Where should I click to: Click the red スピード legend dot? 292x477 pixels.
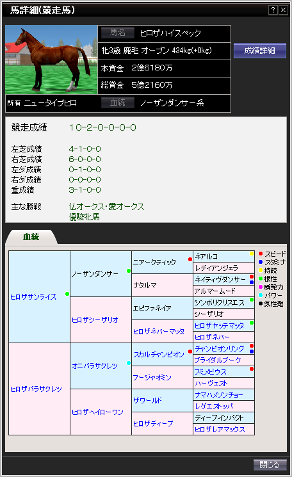(261, 254)
